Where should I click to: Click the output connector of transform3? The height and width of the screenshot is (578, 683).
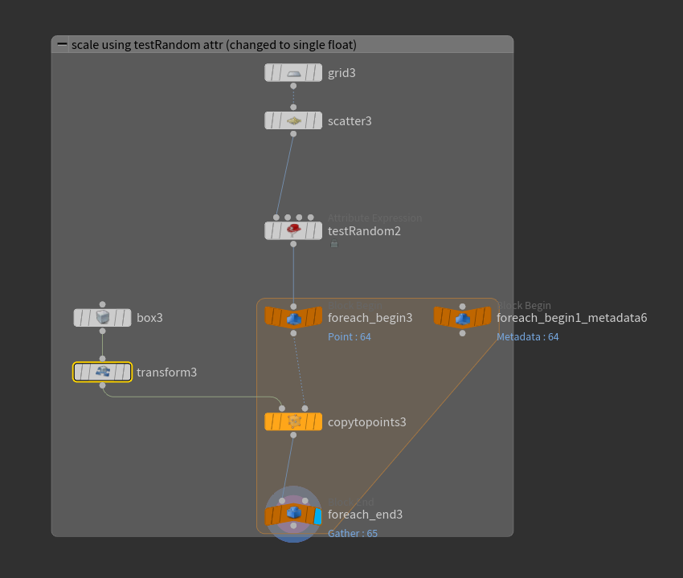102,385
